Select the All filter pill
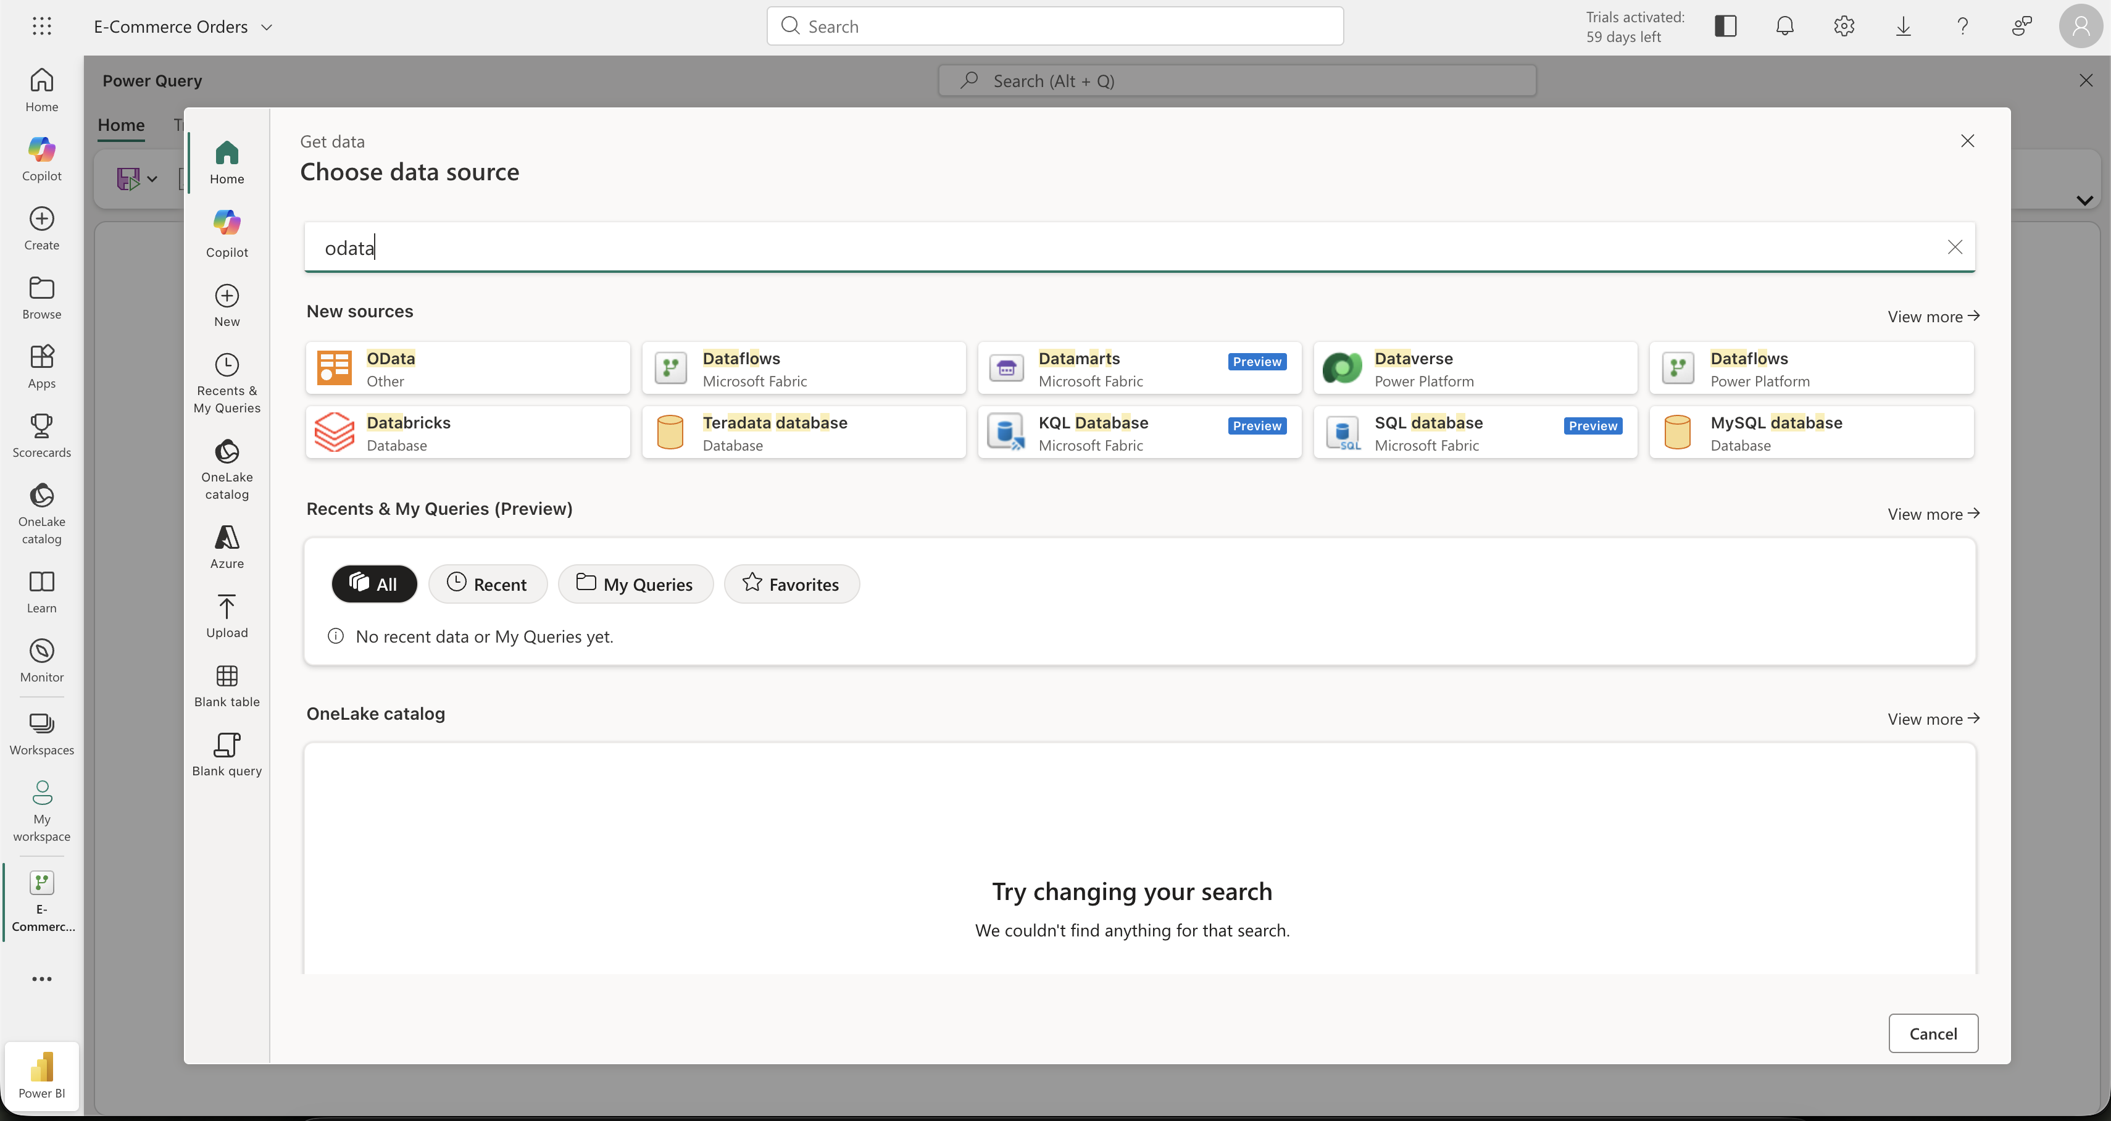The image size is (2111, 1121). tap(375, 584)
